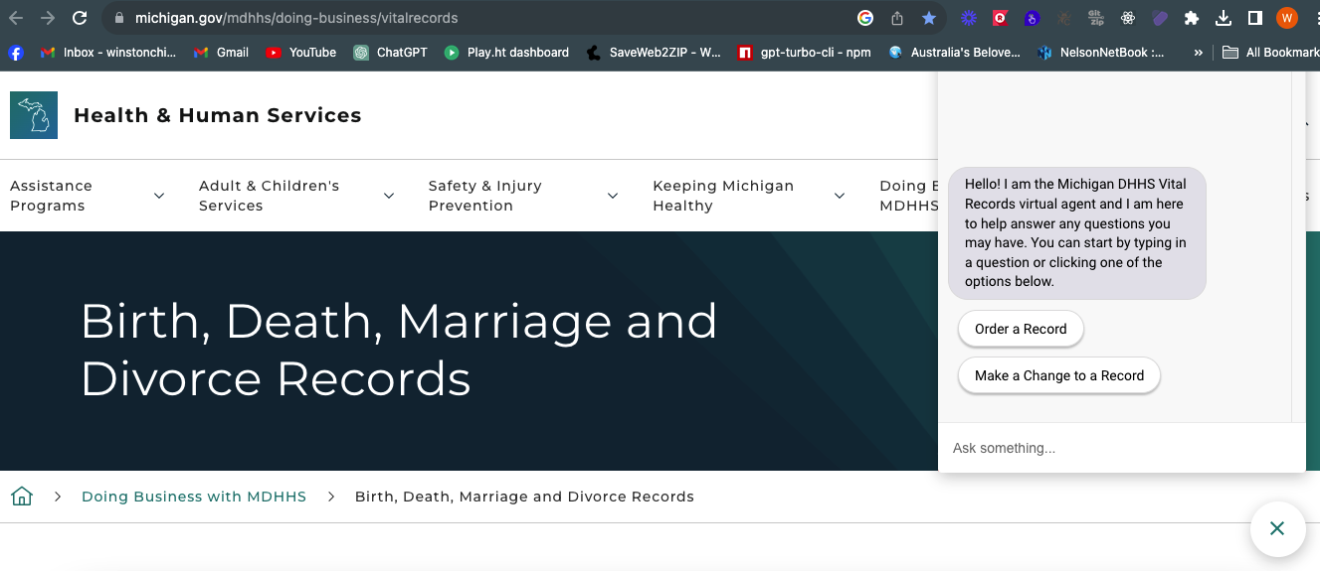Expand Keeping Michigan Healthy chevron
The image size is (1320, 571).
840,196
